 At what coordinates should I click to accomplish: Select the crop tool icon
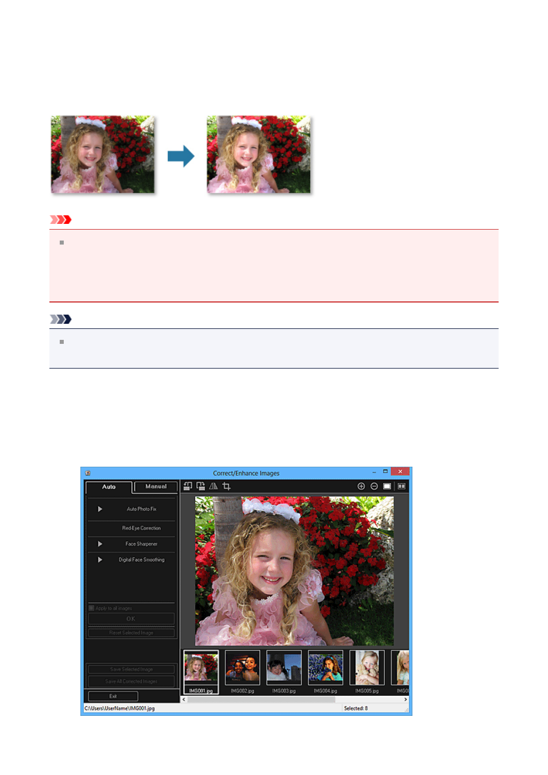[226, 486]
